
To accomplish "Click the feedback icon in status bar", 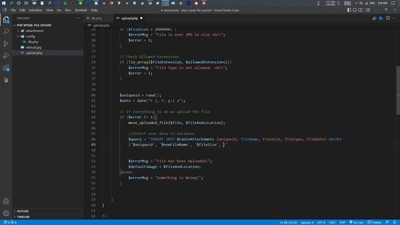I will pyautogui.click(x=387, y=222).
